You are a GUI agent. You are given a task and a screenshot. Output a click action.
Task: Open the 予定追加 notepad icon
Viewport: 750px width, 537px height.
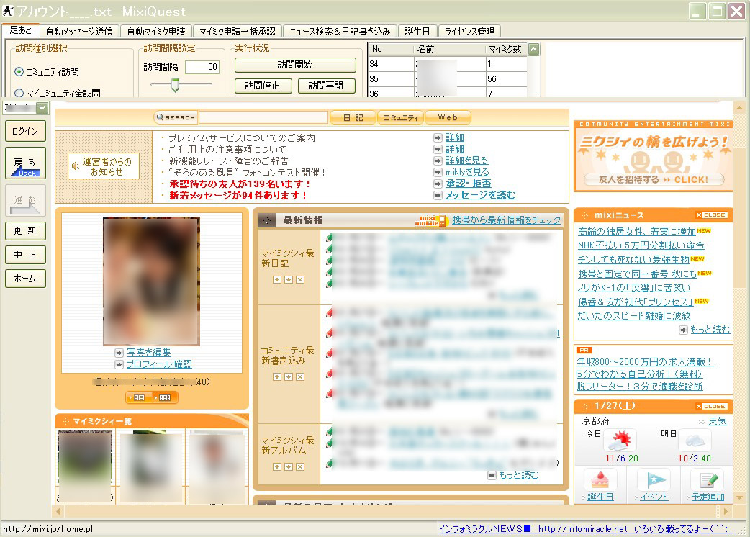[708, 480]
